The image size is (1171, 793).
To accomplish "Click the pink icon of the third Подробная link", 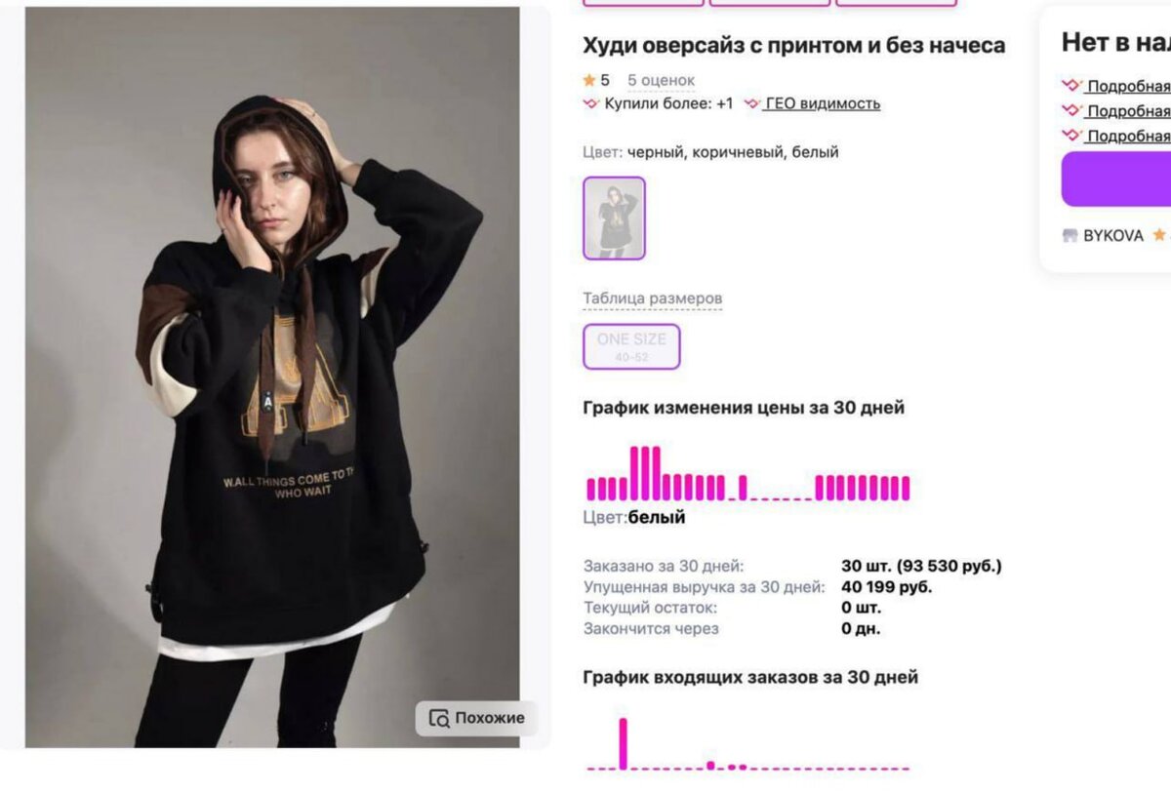I will 1071,136.
